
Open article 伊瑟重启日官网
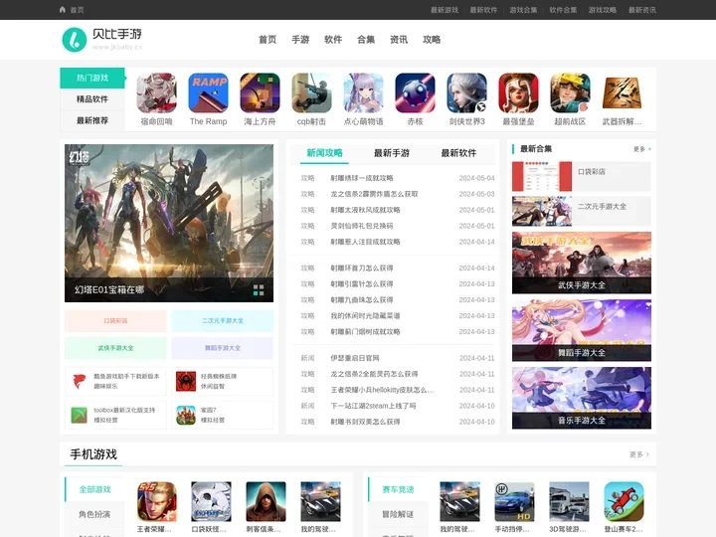(355, 358)
